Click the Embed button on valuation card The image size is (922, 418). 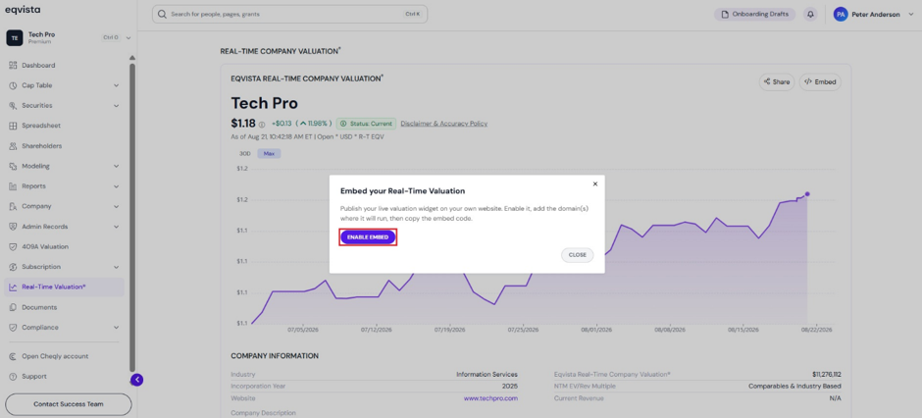[820, 82]
